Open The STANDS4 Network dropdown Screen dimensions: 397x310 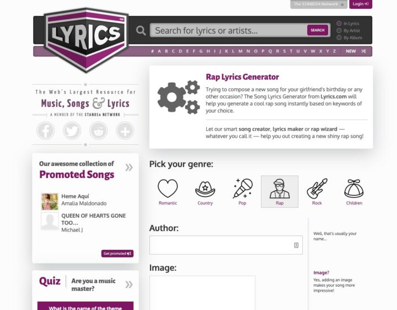click(x=319, y=4)
